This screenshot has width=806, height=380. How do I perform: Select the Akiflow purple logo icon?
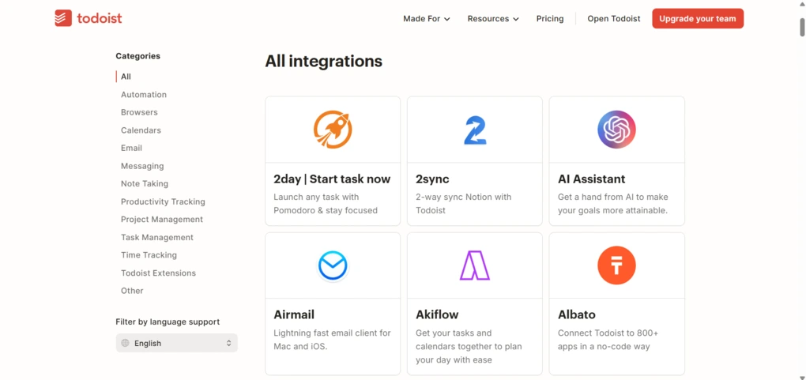click(474, 265)
